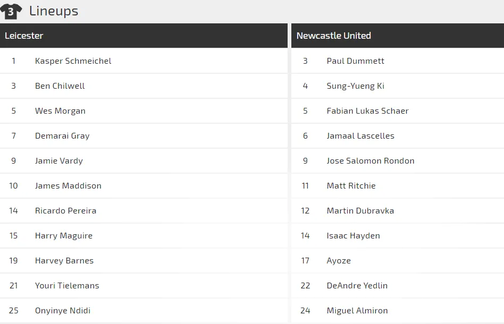This screenshot has width=504, height=324.
Task: Open James Maddison's profile link
Action: click(68, 186)
